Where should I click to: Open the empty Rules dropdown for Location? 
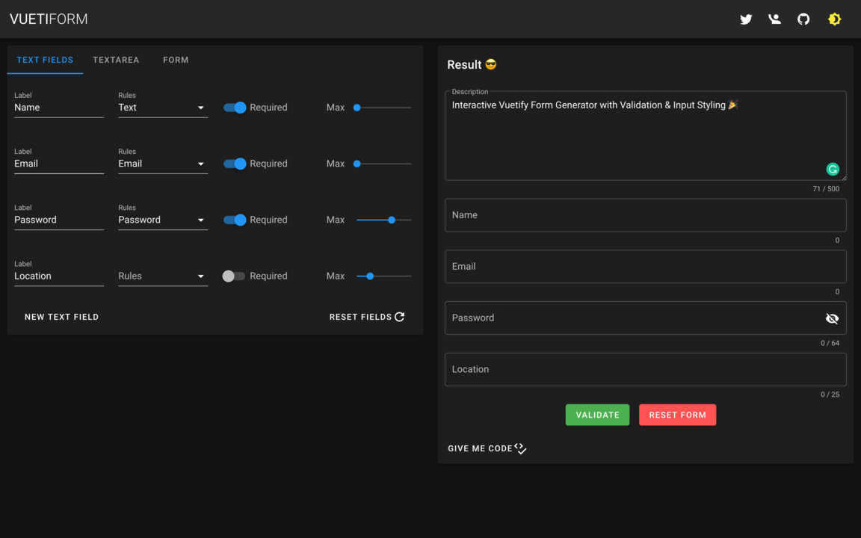point(162,276)
